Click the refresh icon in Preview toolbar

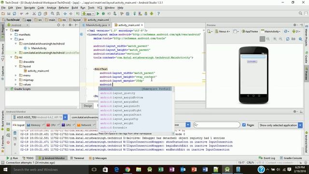[288, 39]
